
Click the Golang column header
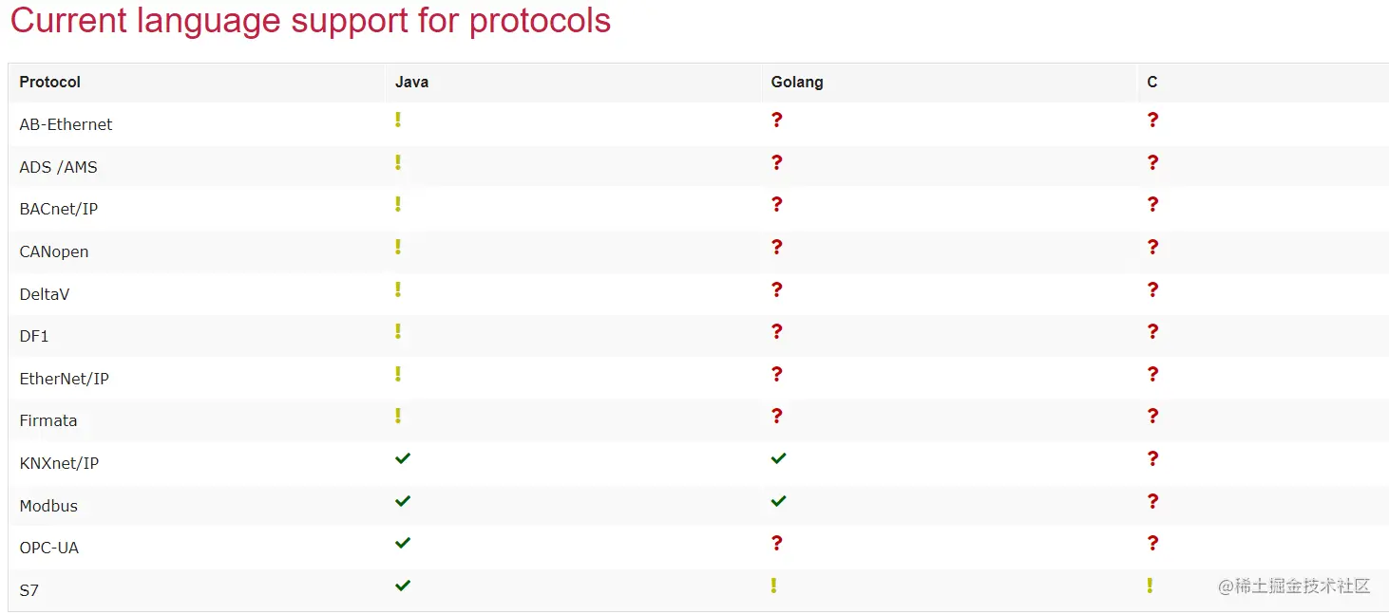click(797, 83)
